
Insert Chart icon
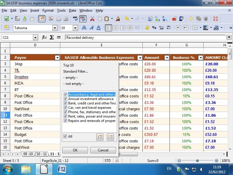[x=174, y=19]
